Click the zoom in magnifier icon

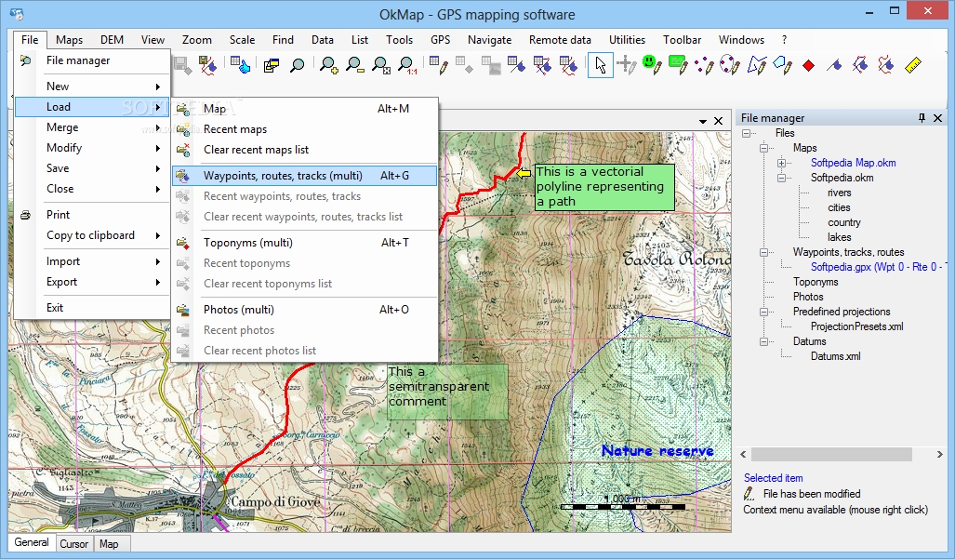tap(329, 65)
